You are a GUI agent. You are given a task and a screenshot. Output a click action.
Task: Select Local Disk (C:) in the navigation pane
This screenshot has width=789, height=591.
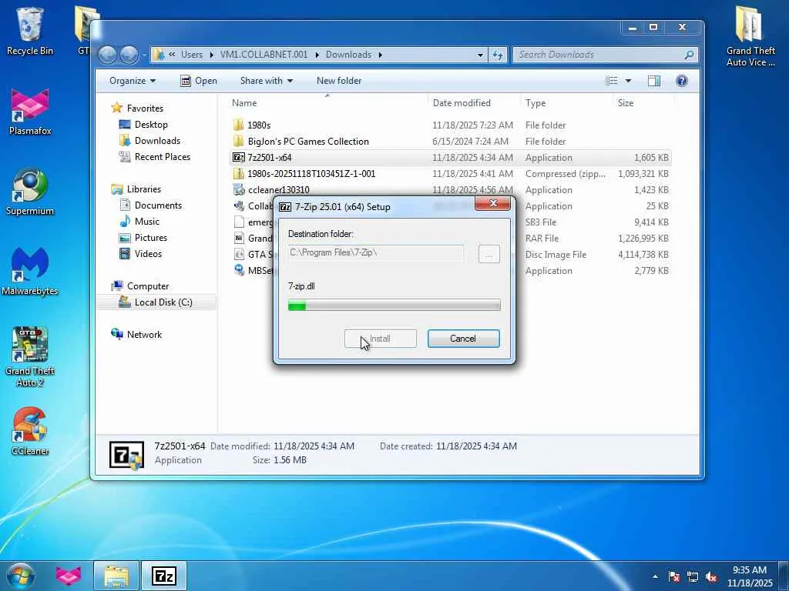coord(156,302)
